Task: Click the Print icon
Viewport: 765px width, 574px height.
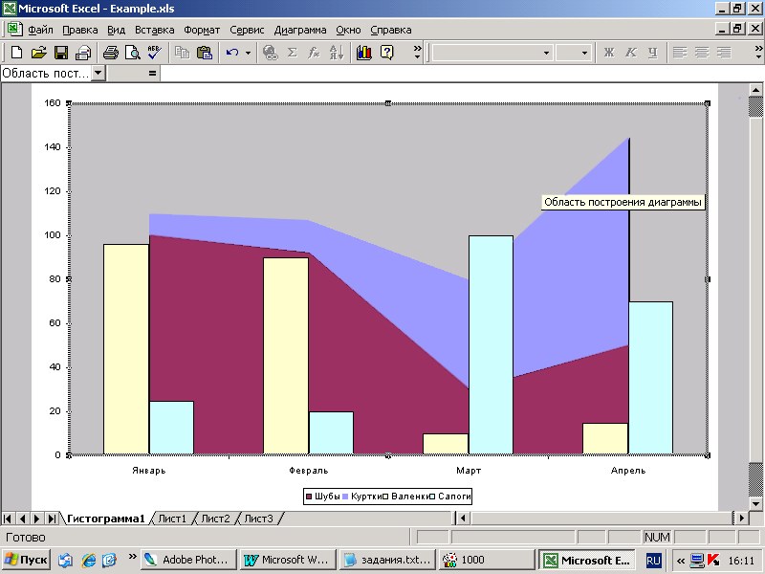Action: [111, 53]
